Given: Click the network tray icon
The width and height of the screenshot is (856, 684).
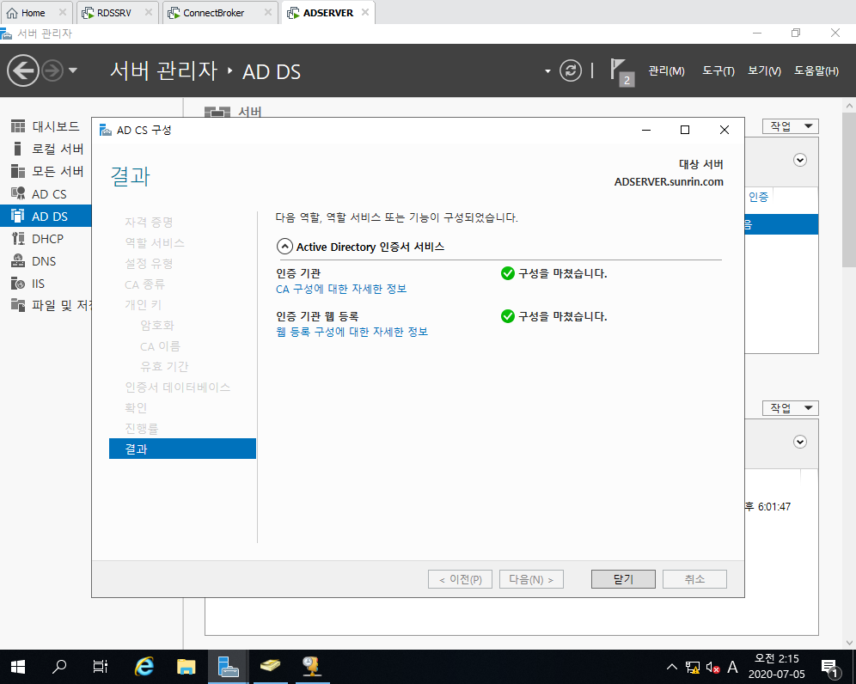Looking at the screenshot, I should (693, 667).
